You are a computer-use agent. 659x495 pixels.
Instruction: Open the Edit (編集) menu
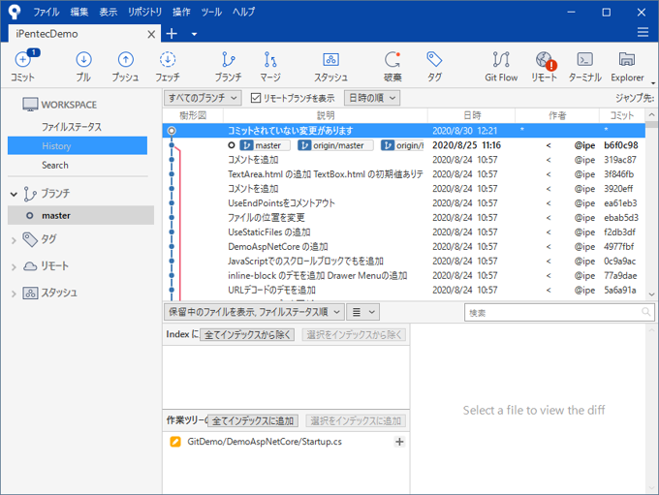[x=79, y=12]
